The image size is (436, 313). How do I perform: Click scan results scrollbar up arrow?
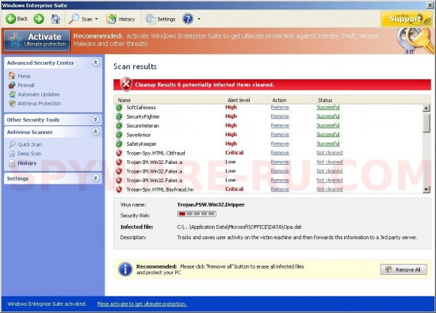(x=426, y=108)
